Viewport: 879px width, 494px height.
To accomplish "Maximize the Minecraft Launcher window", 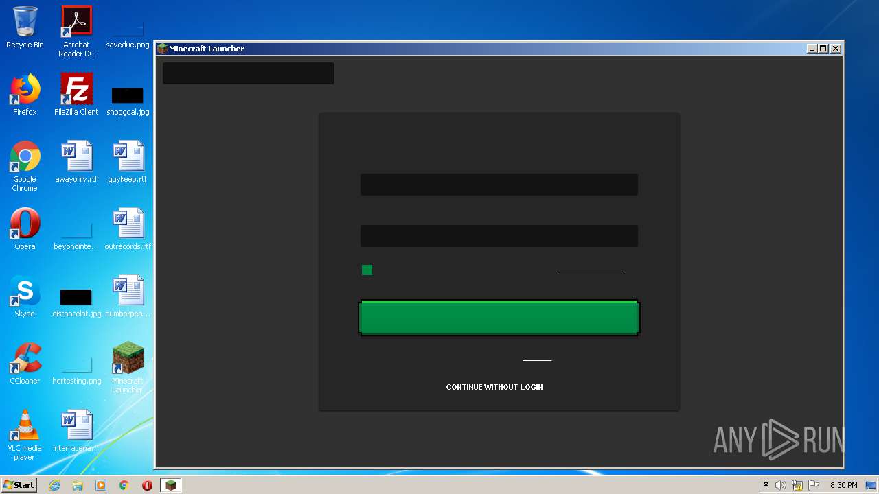I will (x=823, y=49).
